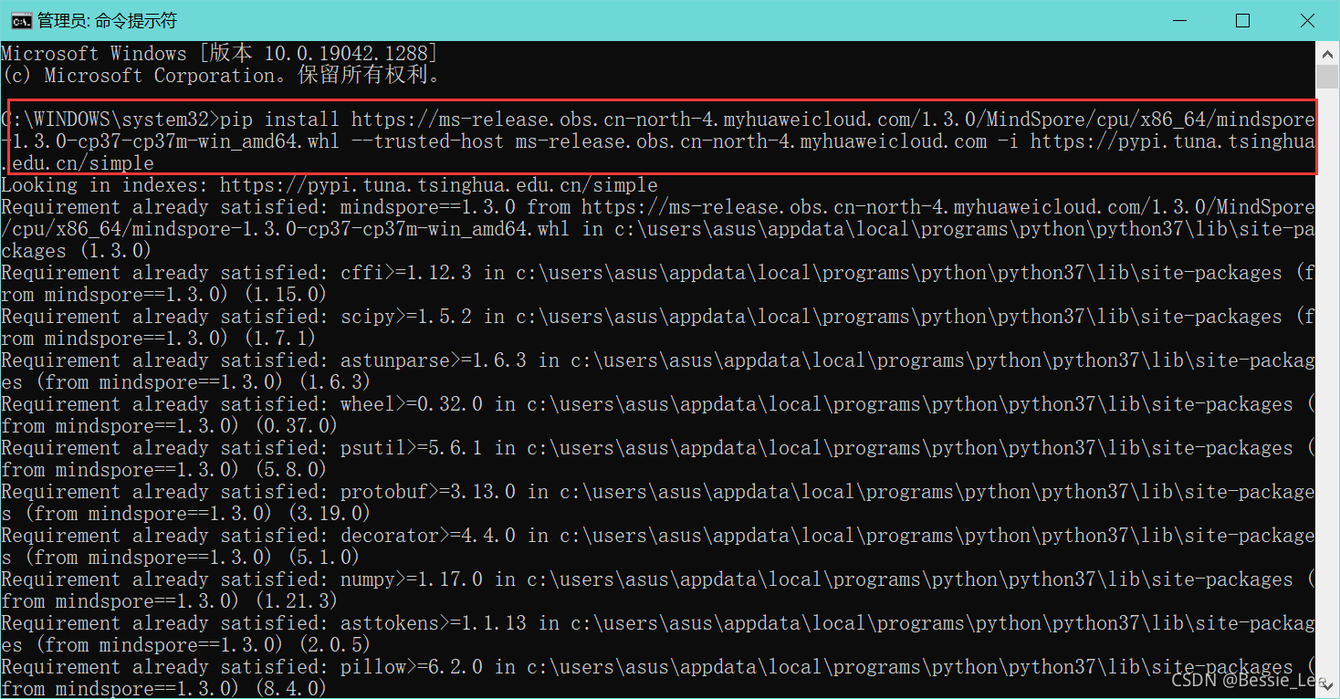This screenshot has height=699, width=1340.
Task: Click the '--trusted-host' option text
Action: (427, 141)
